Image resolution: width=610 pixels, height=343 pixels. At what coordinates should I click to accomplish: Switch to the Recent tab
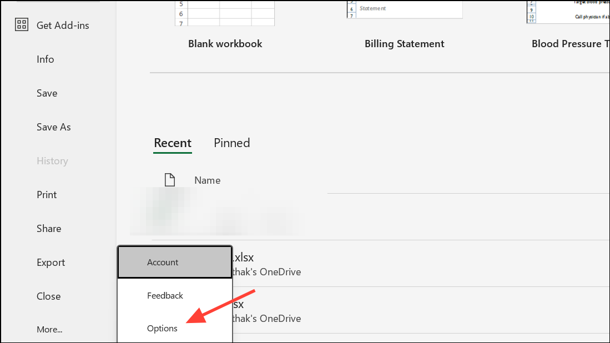(x=173, y=143)
